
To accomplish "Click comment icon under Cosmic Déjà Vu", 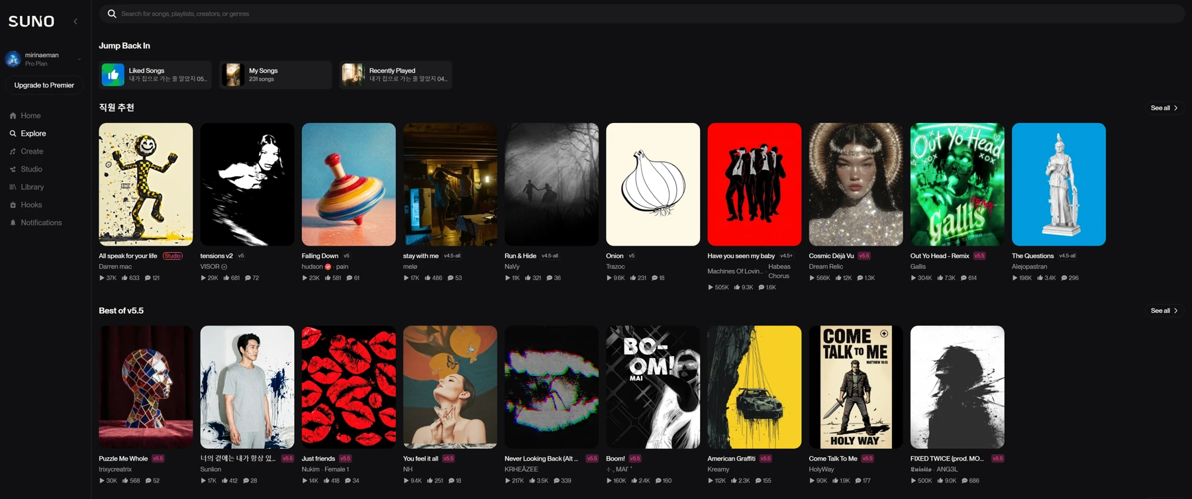I will (860, 278).
